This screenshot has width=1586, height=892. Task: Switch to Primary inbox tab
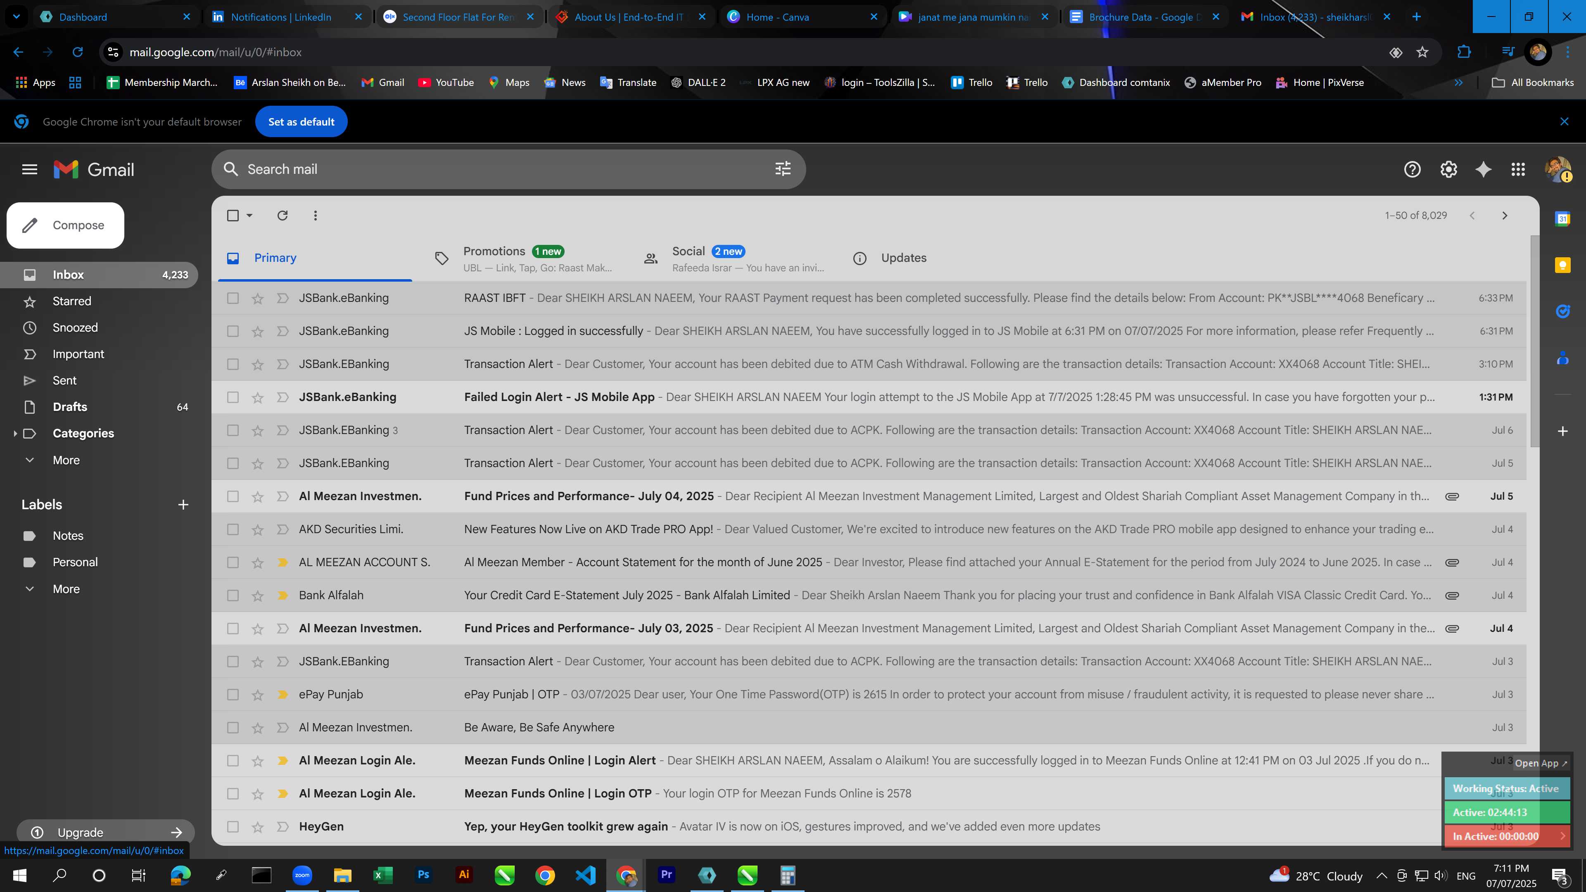pos(315,259)
